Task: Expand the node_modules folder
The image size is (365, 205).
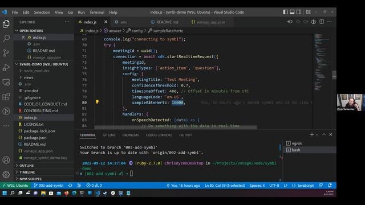Action: point(44,71)
